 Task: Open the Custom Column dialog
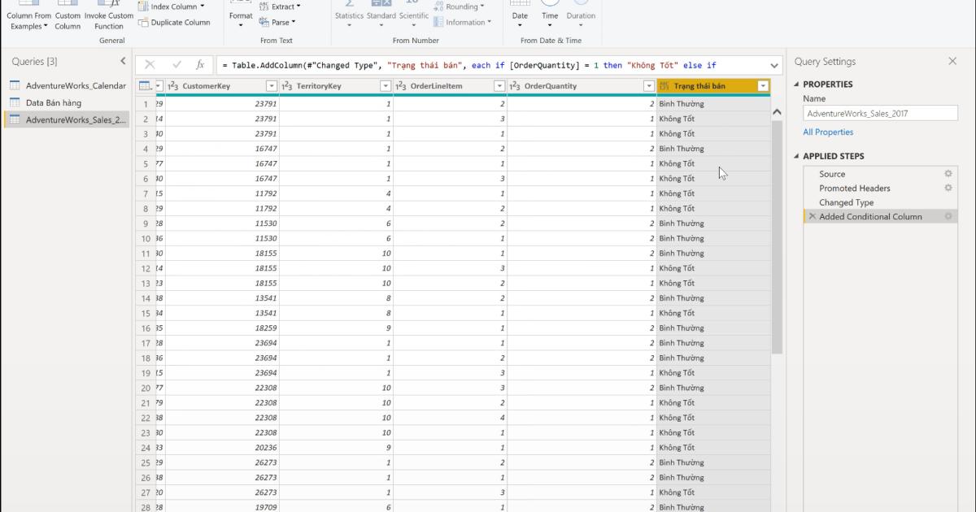(x=68, y=14)
